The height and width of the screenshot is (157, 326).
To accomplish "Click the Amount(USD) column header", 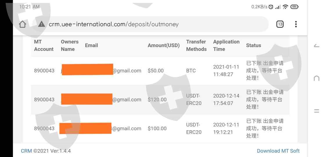I will 163,45.
